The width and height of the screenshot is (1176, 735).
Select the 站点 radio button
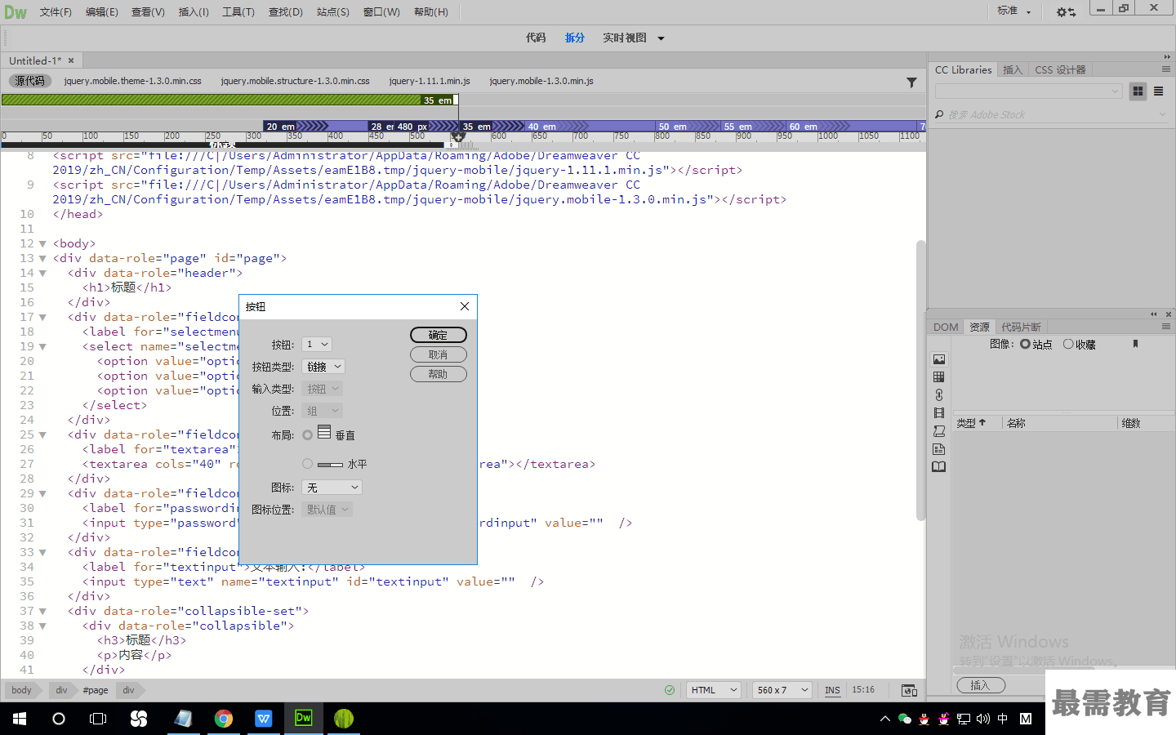coord(1025,345)
